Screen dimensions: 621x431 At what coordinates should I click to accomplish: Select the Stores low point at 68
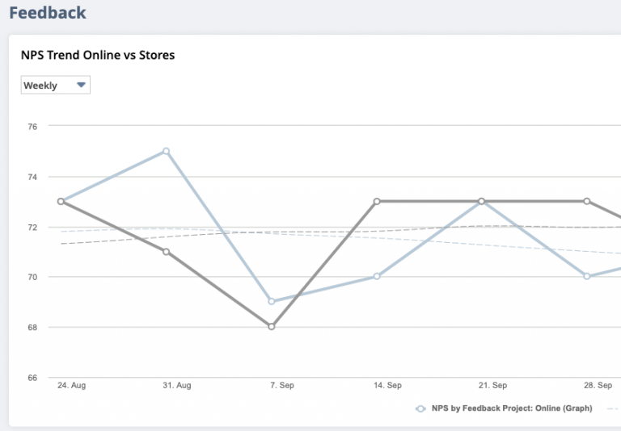272,327
